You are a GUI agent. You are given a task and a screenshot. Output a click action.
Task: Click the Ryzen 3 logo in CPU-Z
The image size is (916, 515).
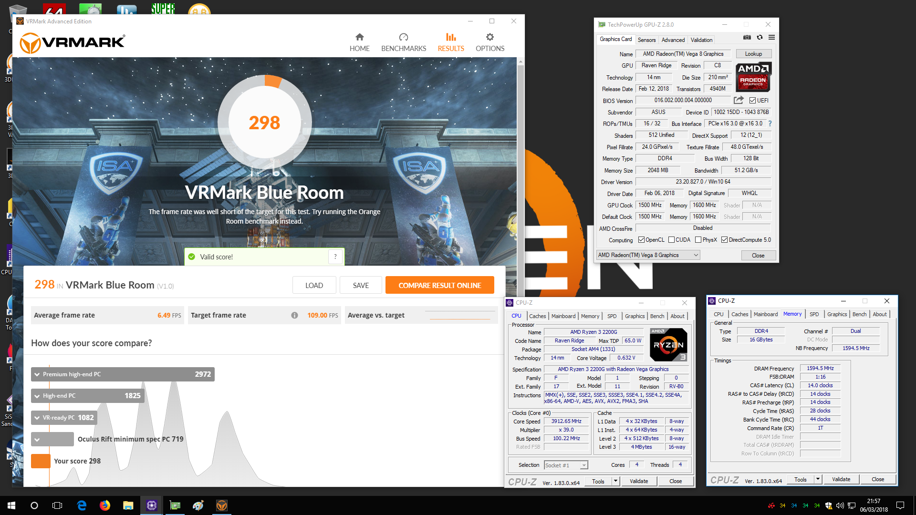tap(668, 344)
